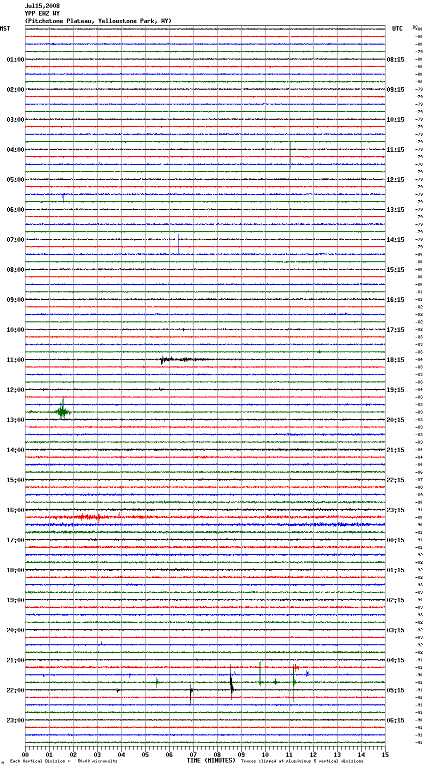
Task: Click the TIME (MINUTES) axis title
Action: 211,760
